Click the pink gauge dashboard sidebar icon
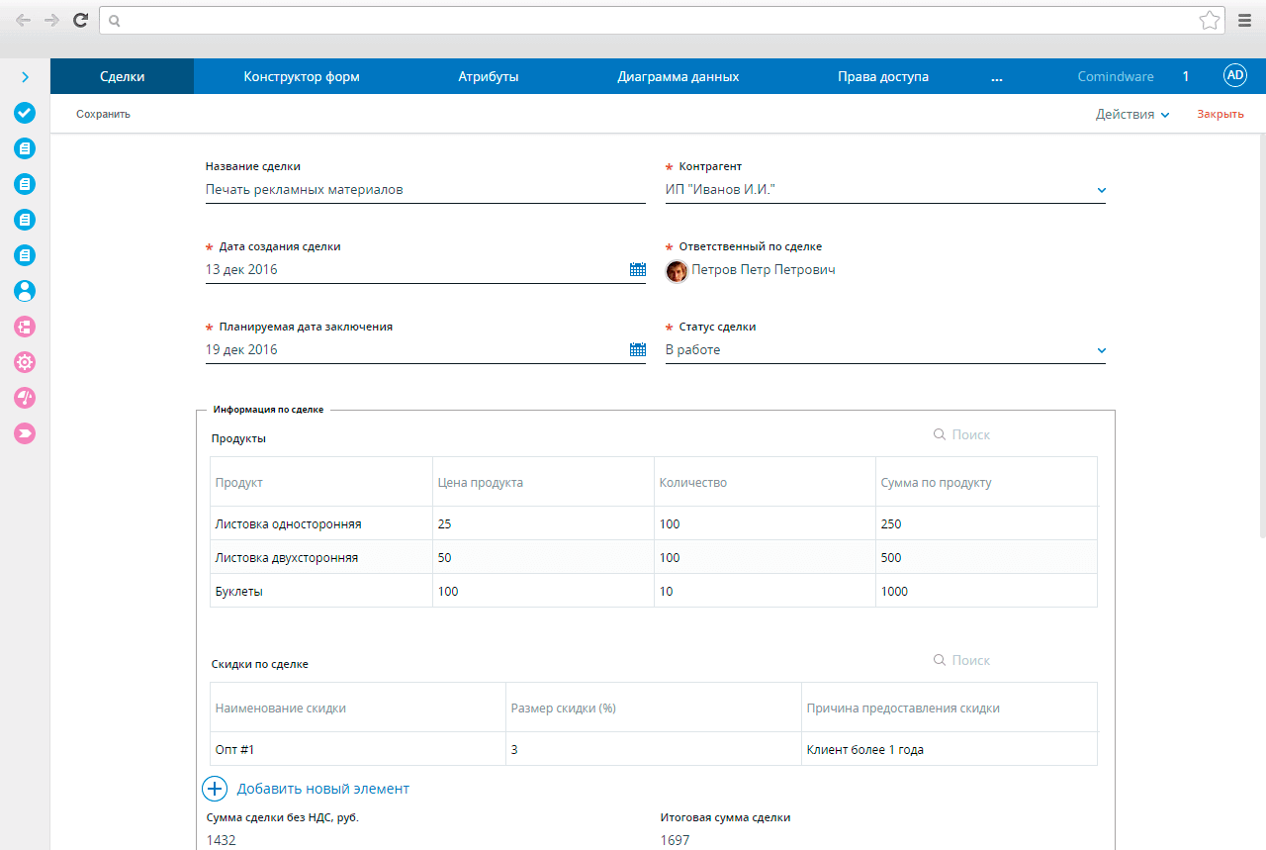This screenshot has width=1266, height=850. pos(25,398)
